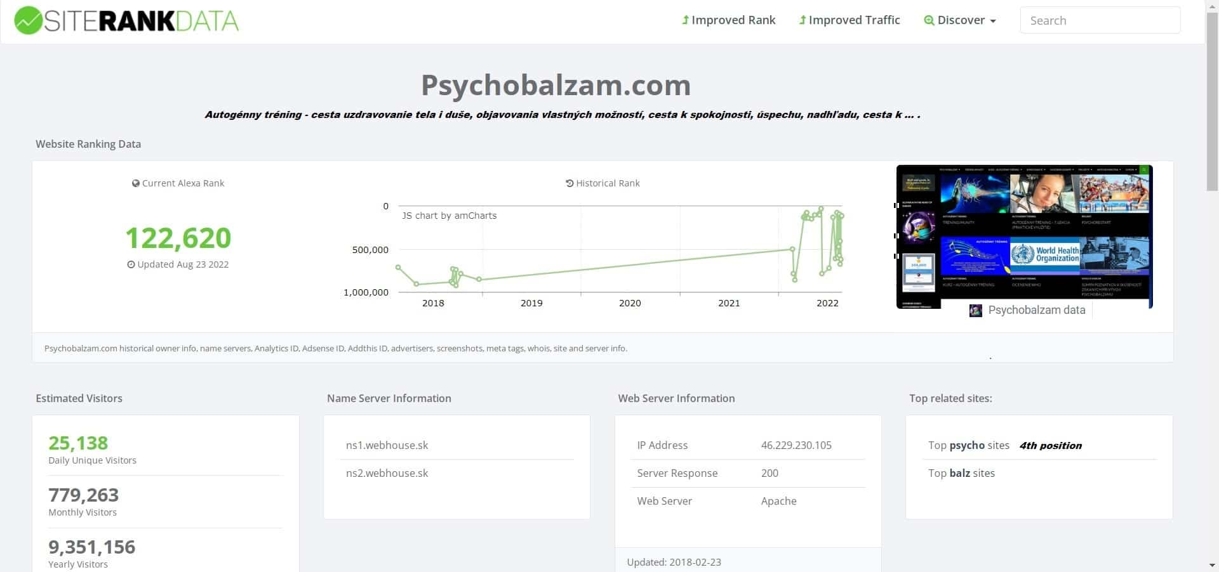Click inside the Search input field
This screenshot has width=1219, height=572.
tap(1100, 20)
